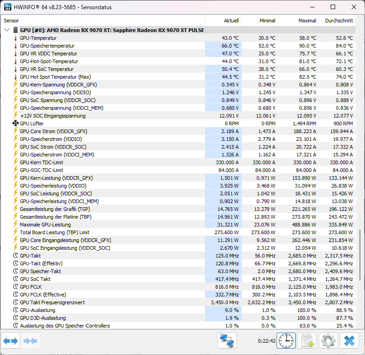The height and width of the screenshot is (355, 365).
Task: Click lightning icon of GPU-Kern-Spannung row
Action: tap(16, 85)
